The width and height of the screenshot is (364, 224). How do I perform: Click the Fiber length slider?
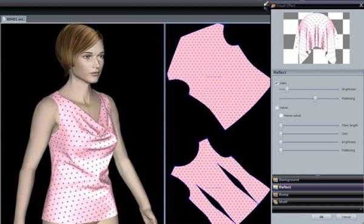click(x=309, y=125)
